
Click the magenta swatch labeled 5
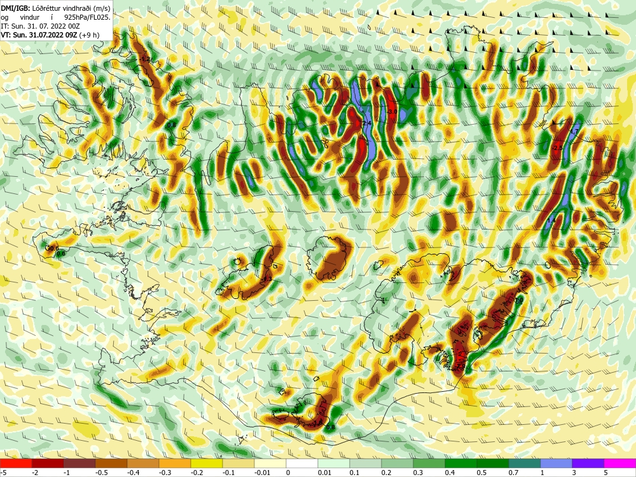pyautogui.click(x=620, y=463)
